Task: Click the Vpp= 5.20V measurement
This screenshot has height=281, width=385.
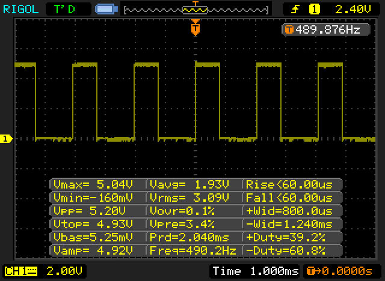Action: click(90, 211)
